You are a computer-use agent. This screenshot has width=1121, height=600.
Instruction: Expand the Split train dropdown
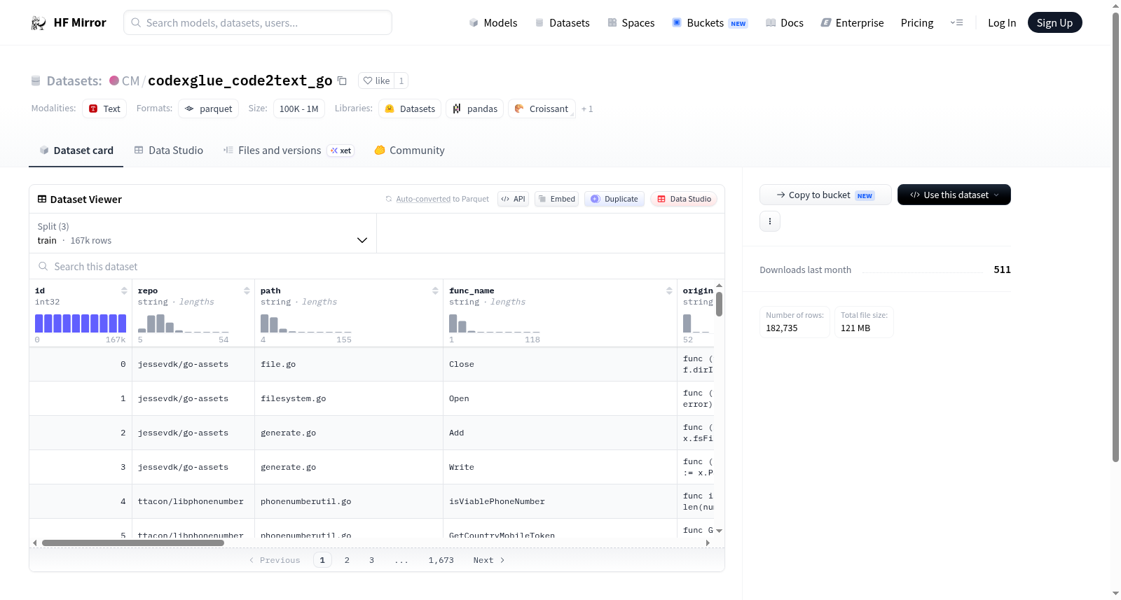[203, 233]
